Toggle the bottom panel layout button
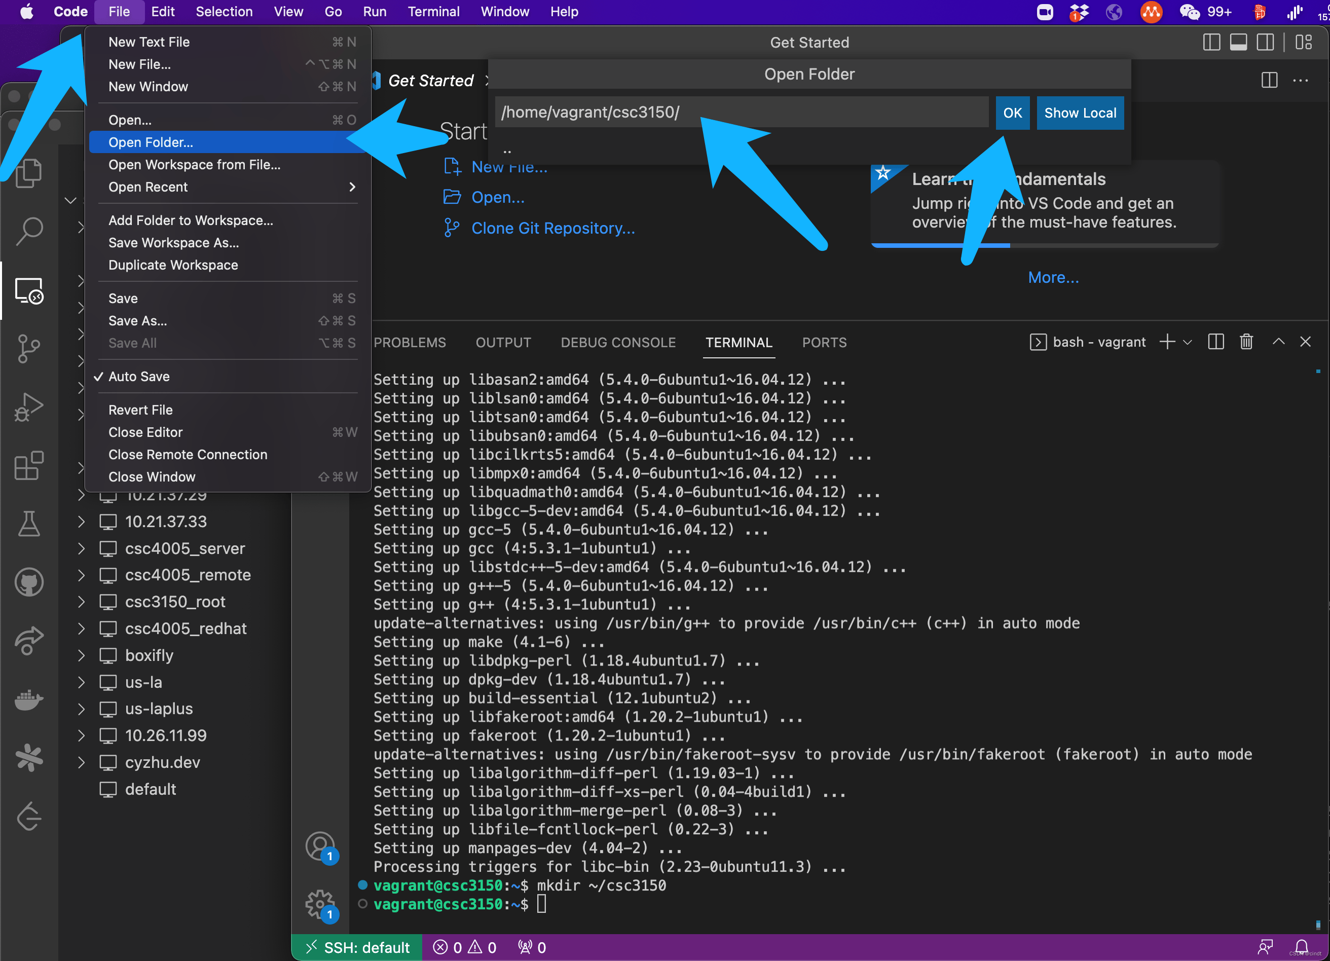This screenshot has width=1330, height=961. pyautogui.click(x=1238, y=42)
